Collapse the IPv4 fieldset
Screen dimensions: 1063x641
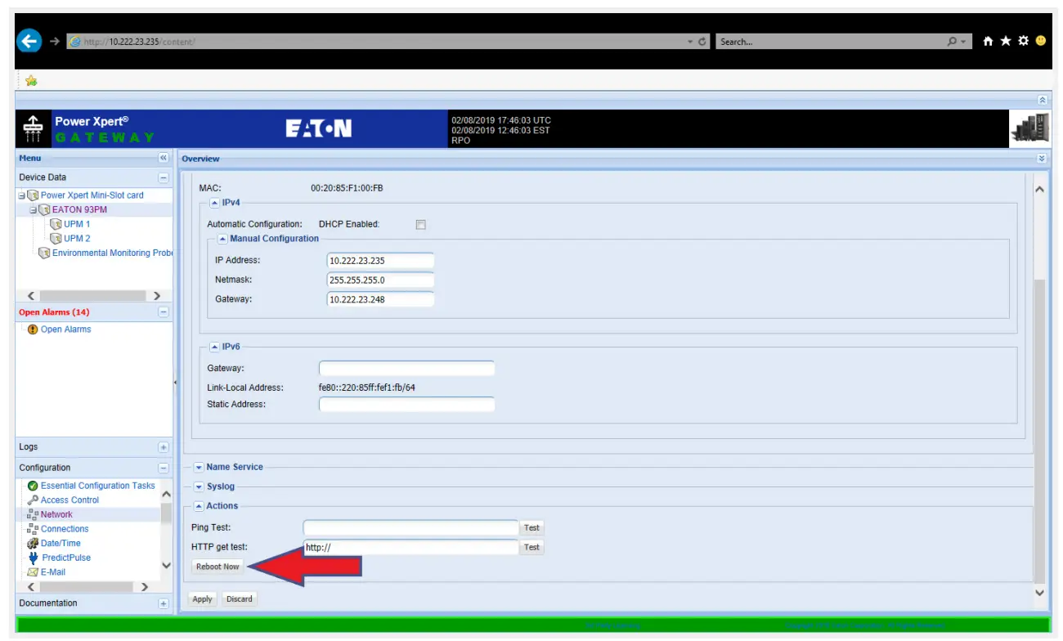pyautogui.click(x=214, y=203)
